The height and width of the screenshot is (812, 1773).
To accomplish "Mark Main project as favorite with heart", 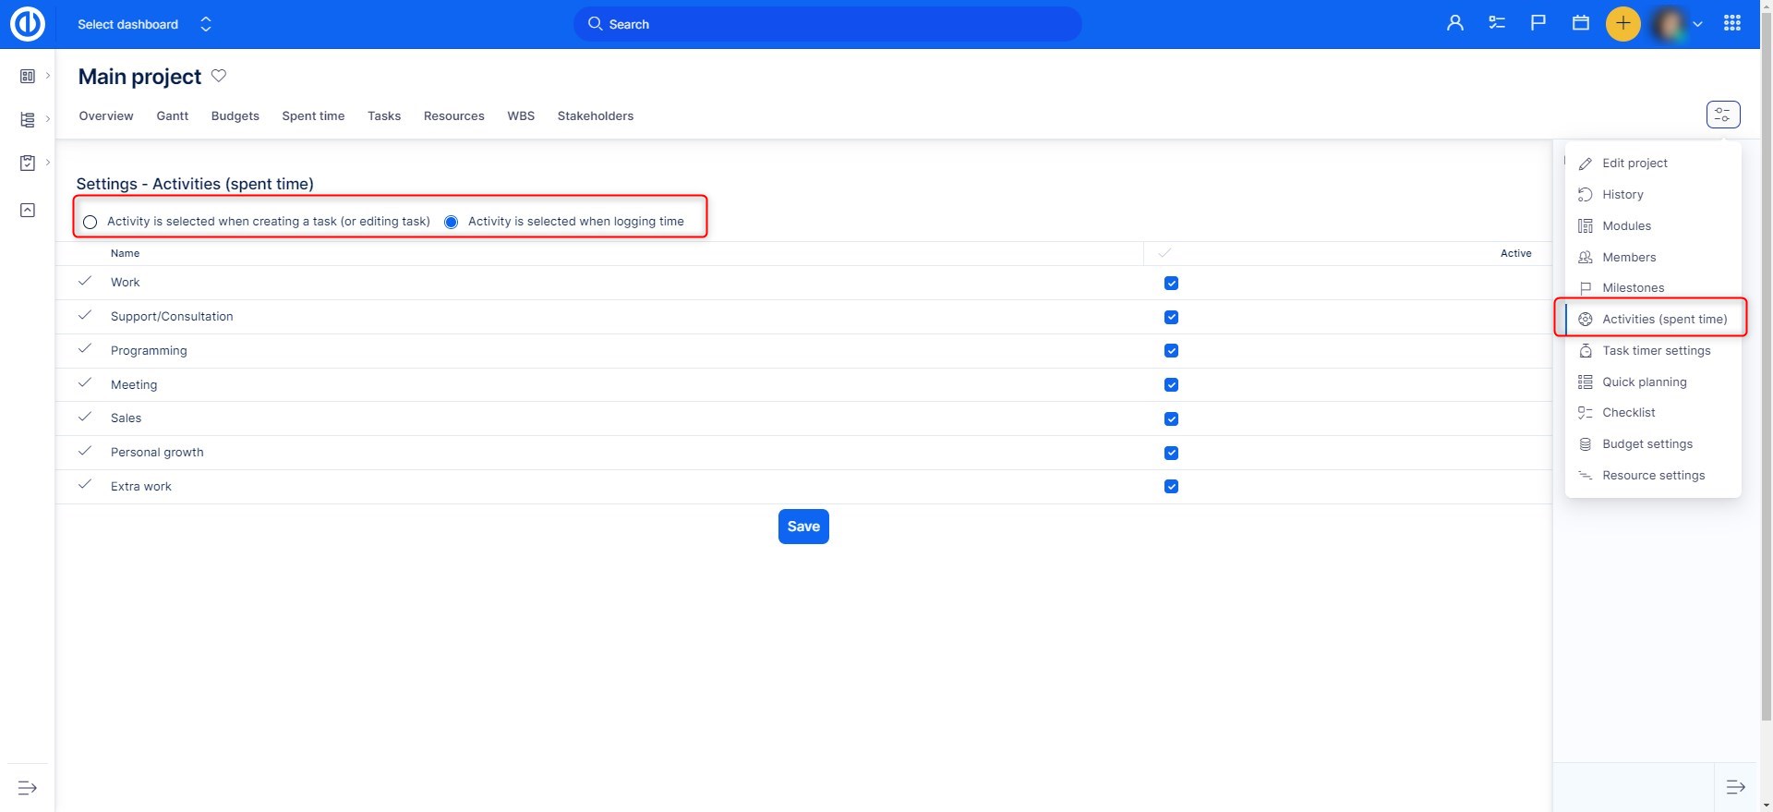I will coord(219,76).
